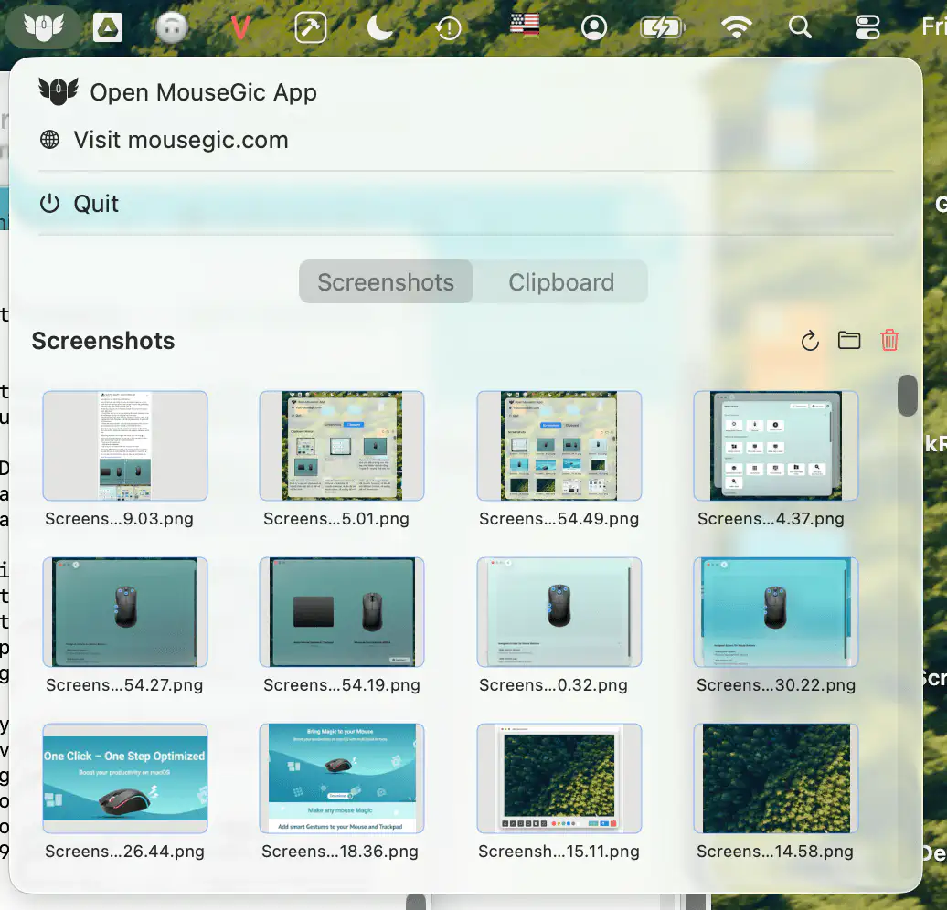Quit the MouseGic application

point(96,204)
